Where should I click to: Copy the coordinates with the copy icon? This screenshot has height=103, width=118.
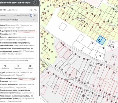(x=31, y=15)
